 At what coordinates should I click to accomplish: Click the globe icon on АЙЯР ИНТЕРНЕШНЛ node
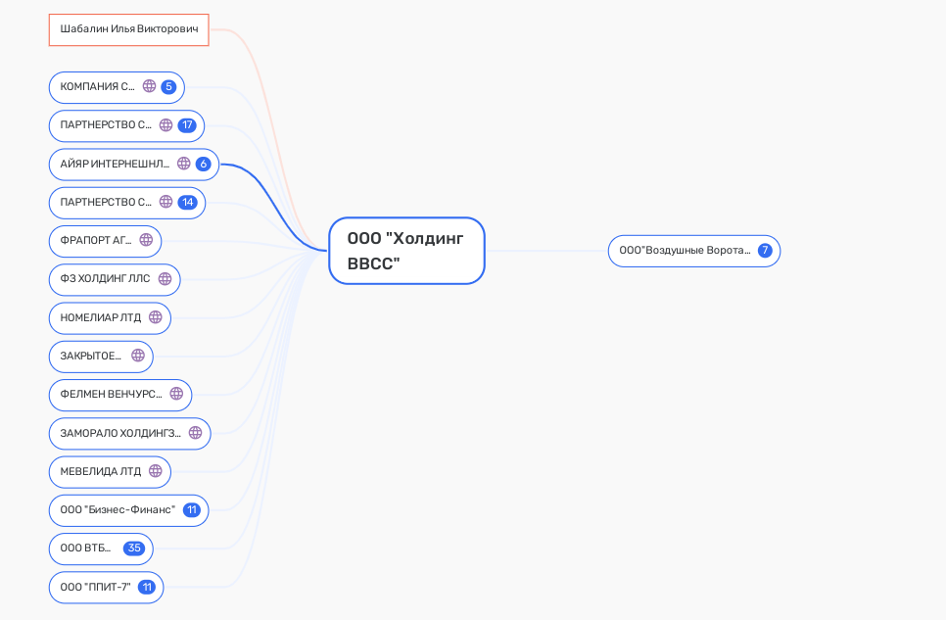pyautogui.click(x=183, y=164)
